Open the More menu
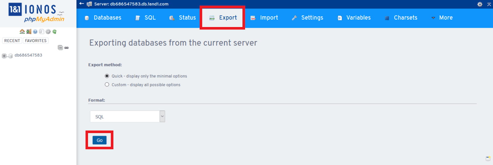 pos(442,18)
